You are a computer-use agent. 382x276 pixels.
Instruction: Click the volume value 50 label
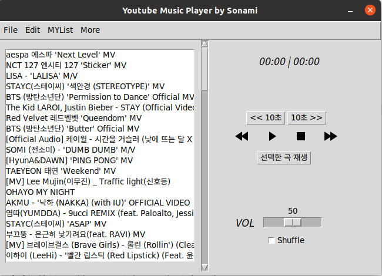pos(293,211)
